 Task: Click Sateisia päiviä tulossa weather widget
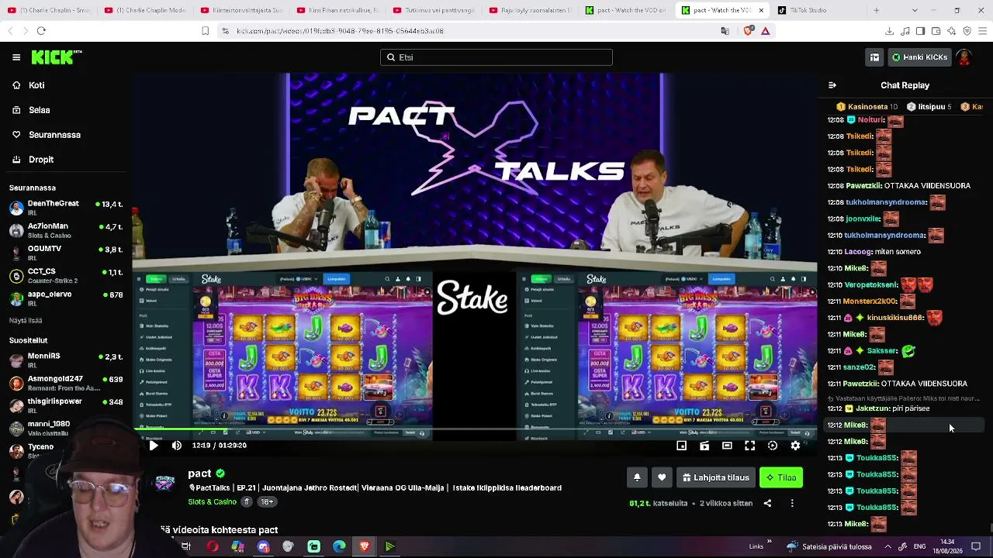pyautogui.click(x=828, y=546)
